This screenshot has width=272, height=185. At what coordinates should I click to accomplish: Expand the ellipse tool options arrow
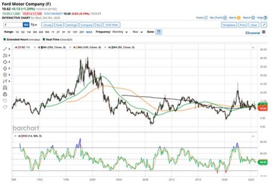pyautogui.click(x=9, y=62)
